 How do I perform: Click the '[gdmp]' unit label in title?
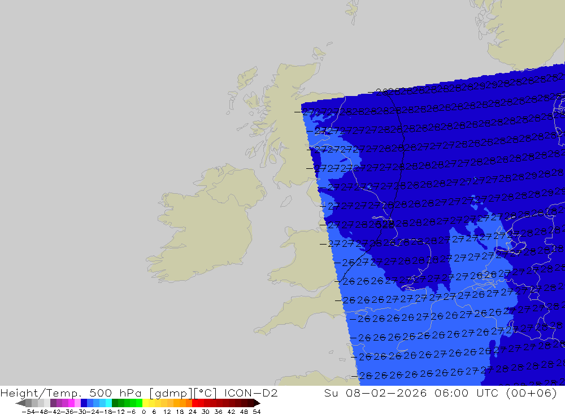point(171,393)
